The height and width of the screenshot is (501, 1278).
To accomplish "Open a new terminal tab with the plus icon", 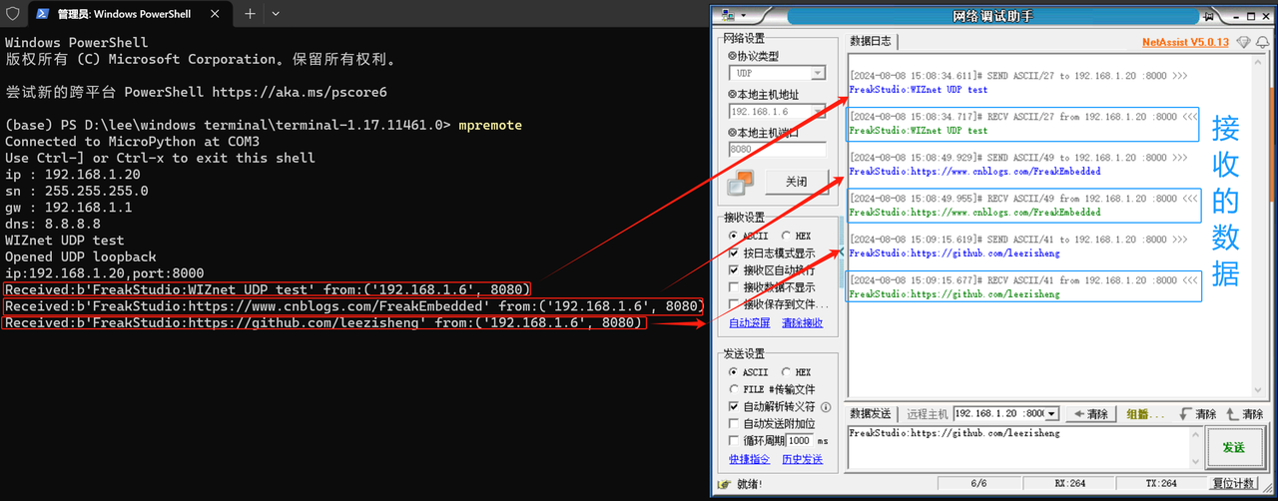I will coord(250,15).
